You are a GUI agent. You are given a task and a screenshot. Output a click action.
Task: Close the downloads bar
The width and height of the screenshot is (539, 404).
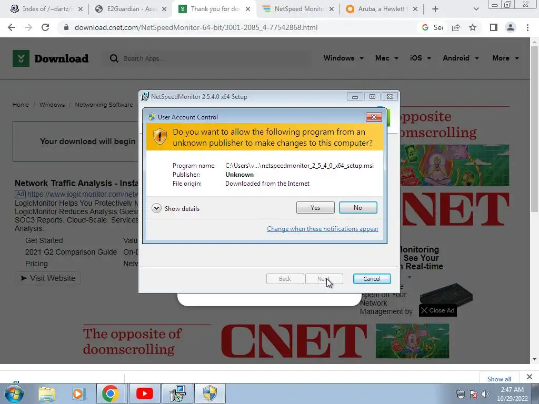[530, 377]
